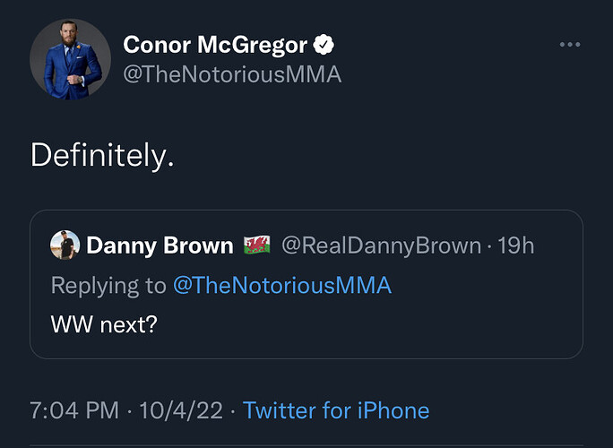Select the @TheNotoriousMMA handle under the name
613x448 pixels.
232,74
